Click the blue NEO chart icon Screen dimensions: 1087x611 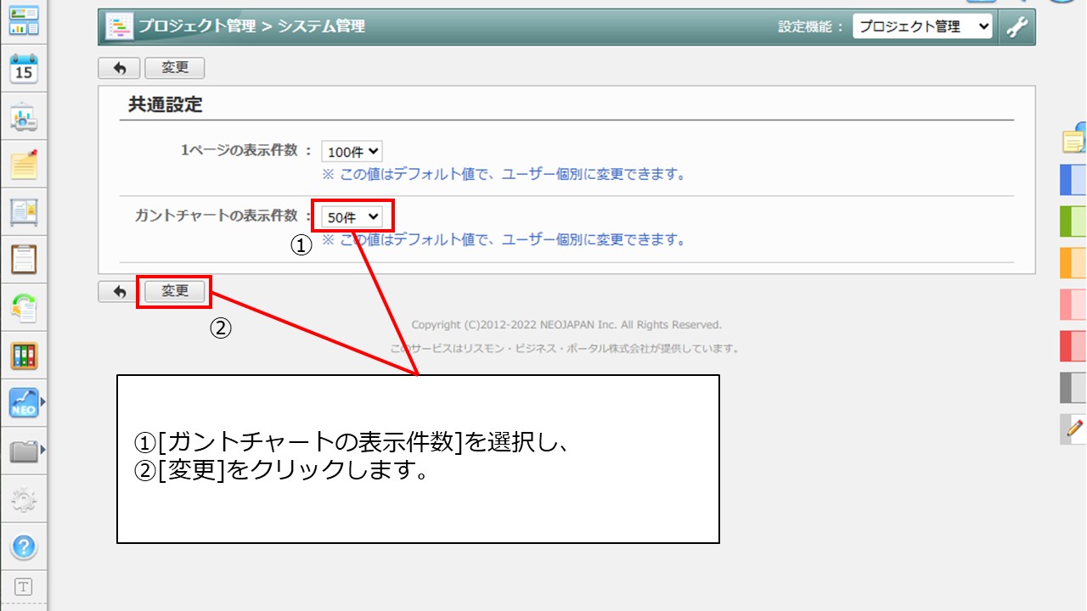coord(24,403)
